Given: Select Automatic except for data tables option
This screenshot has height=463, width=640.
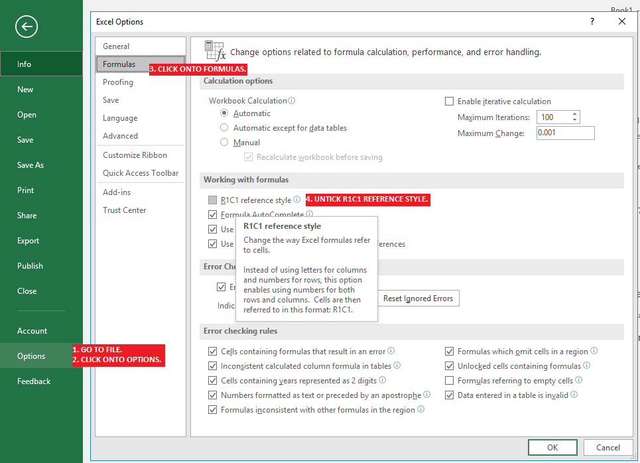Looking at the screenshot, I should [224, 128].
